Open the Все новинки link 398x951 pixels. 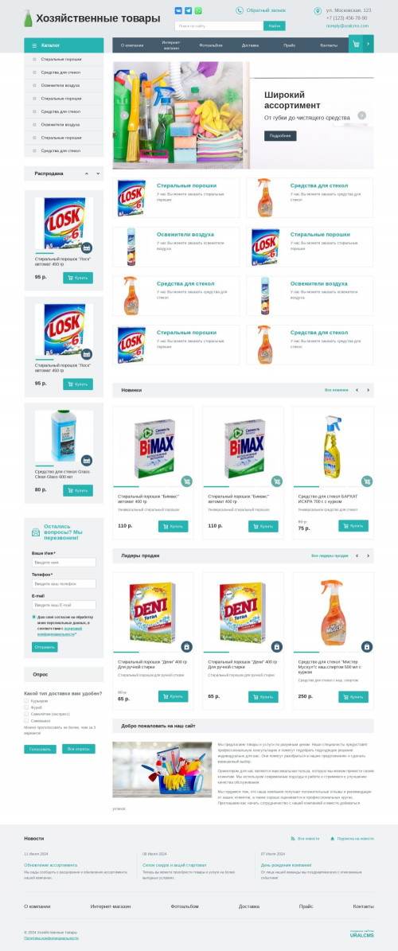[x=336, y=390]
